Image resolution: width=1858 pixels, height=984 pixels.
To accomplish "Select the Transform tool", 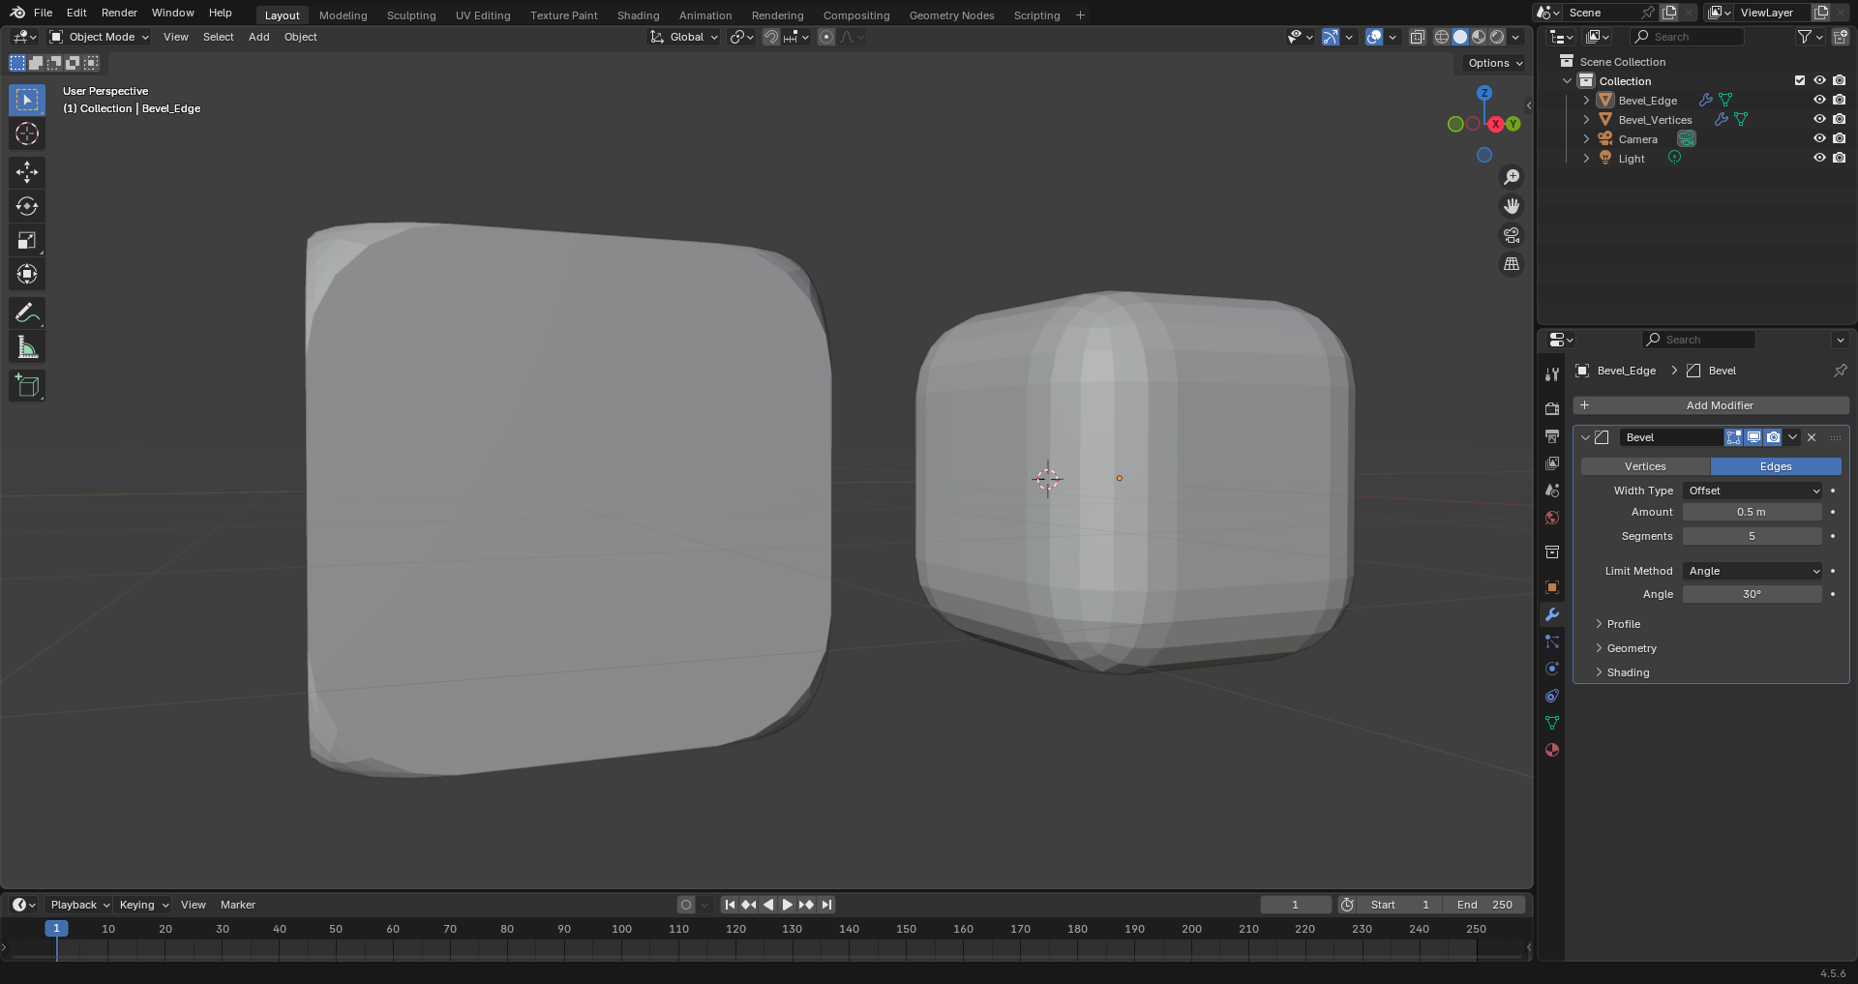I will (x=27, y=274).
